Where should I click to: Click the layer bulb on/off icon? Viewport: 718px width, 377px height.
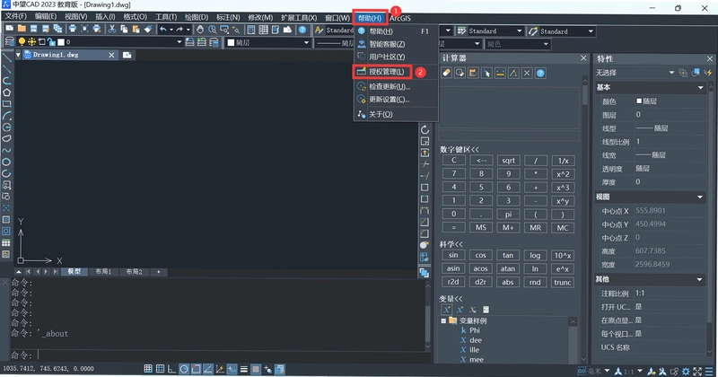pyautogui.click(x=22, y=41)
